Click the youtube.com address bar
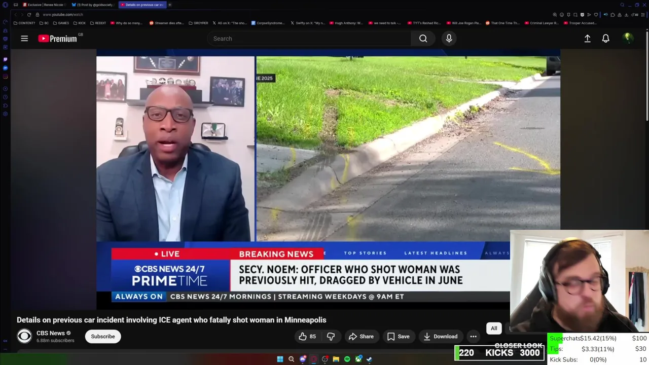The width and height of the screenshot is (649, 365). tap(63, 14)
